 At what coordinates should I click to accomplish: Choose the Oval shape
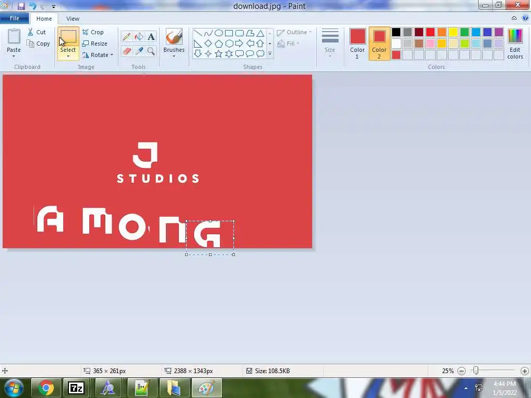coord(219,33)
